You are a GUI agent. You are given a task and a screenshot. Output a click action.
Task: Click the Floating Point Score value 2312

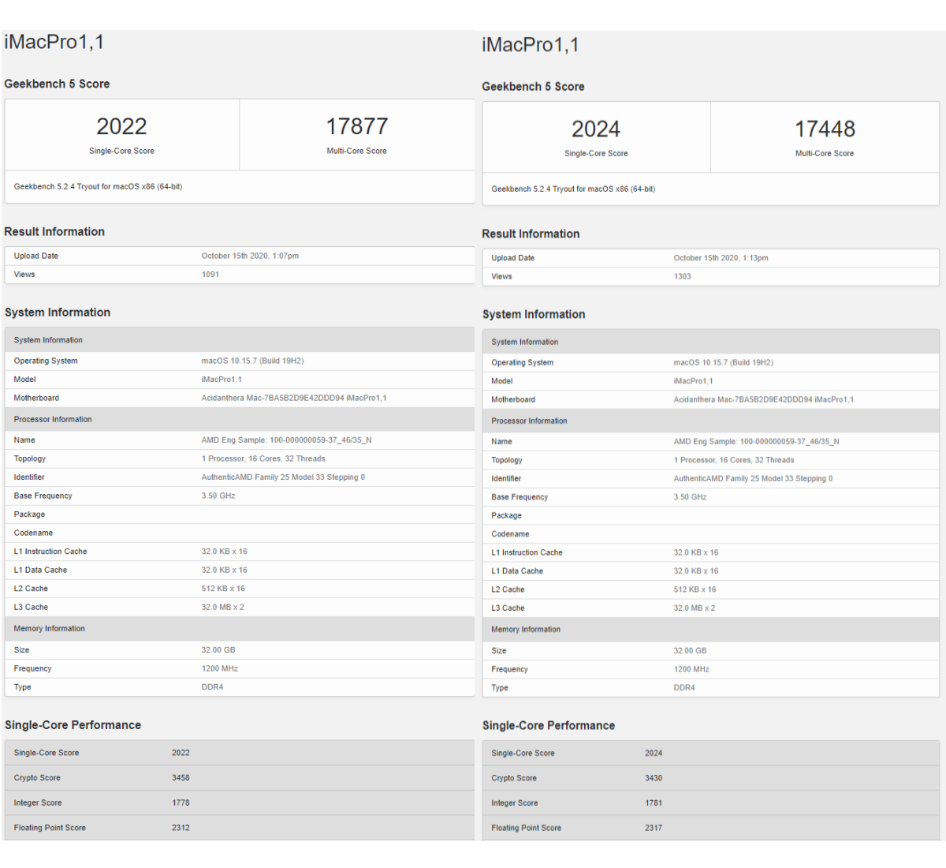coord(181,828)
